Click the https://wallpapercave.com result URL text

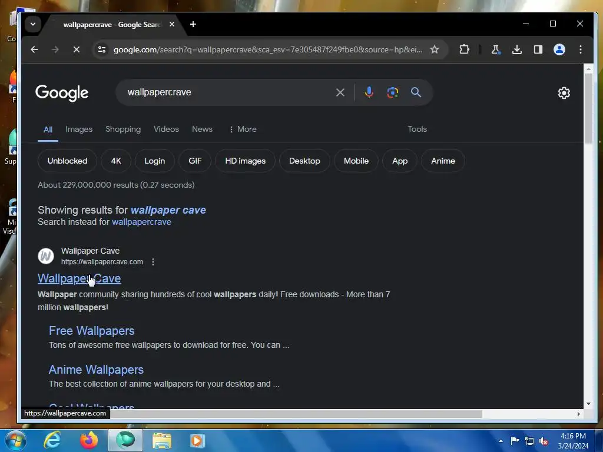tap(102, 262)
